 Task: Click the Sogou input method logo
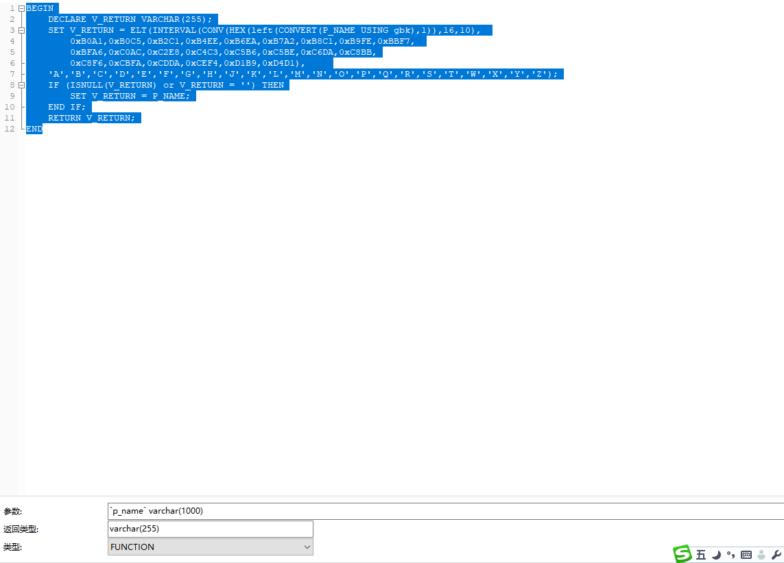pyautogui.click(x=682, y=554)
